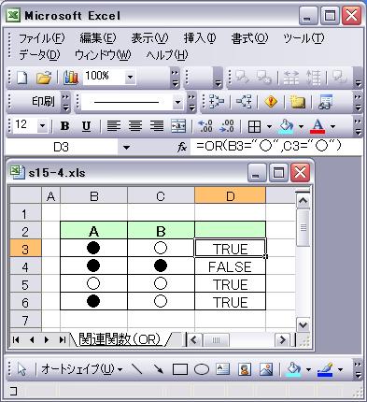Click the Insert Function fx icon

182,147
